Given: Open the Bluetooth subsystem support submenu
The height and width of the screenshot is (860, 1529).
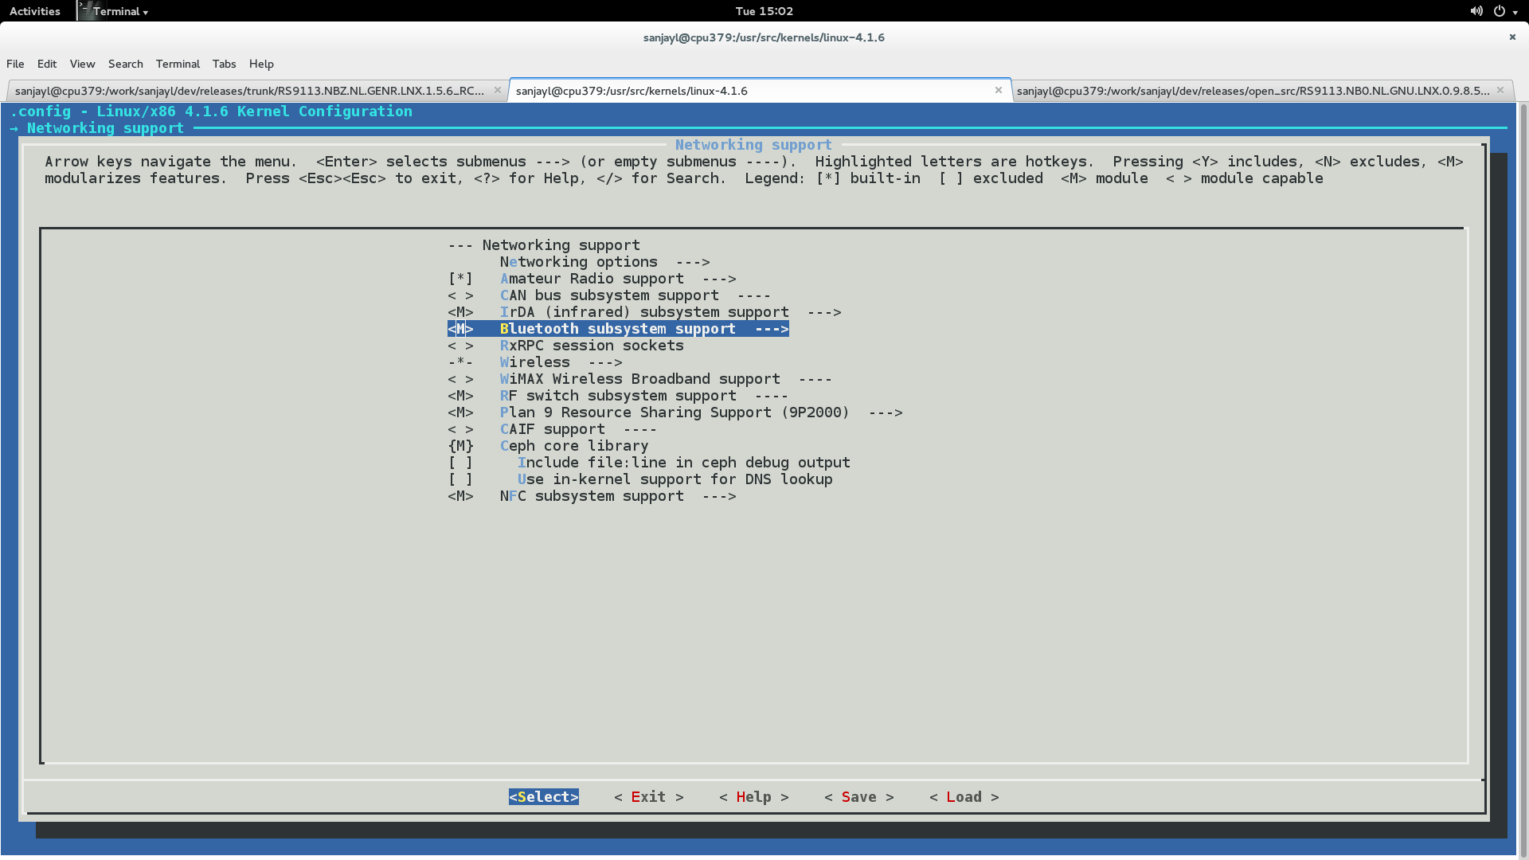Looking at the screenshot, I should [x=617, y=328].
